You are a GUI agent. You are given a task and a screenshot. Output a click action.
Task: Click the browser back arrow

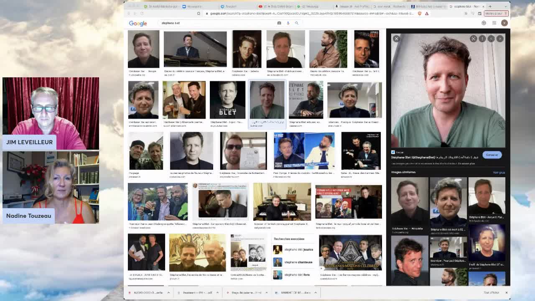[128, 13]
